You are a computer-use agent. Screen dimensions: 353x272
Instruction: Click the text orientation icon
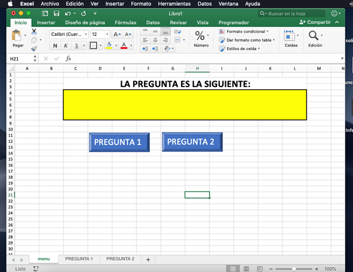[x=167, y=49]
